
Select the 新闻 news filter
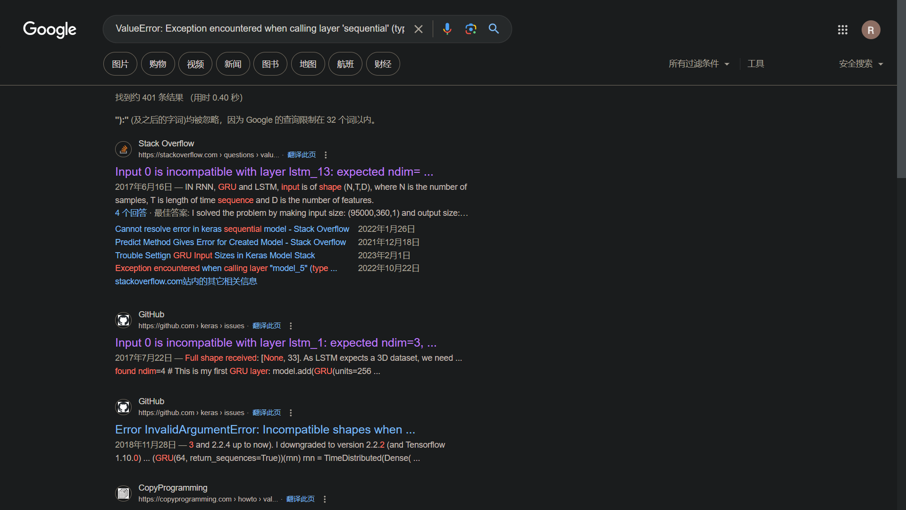[x=233, y=64]
